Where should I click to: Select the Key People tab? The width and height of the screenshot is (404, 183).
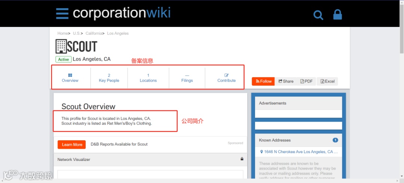click(x=109, y=78)
